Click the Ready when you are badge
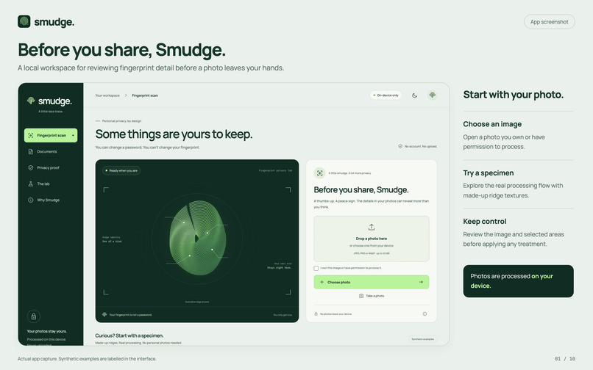This screenshot has height=370, width=593. pos(121,170)
